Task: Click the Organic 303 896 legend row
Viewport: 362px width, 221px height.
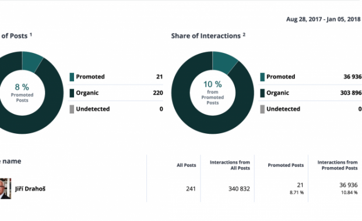Action: click(x=310, y=93)
